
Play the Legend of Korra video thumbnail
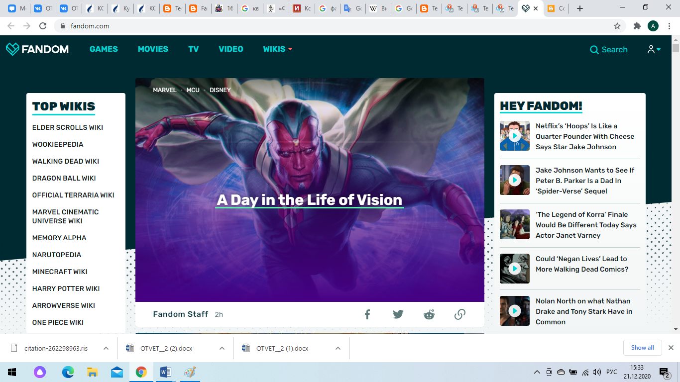coord(515,224)
